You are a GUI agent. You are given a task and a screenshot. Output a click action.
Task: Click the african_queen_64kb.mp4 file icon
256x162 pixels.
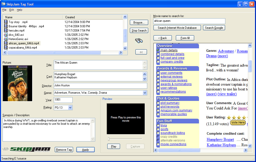pos(6,43)
